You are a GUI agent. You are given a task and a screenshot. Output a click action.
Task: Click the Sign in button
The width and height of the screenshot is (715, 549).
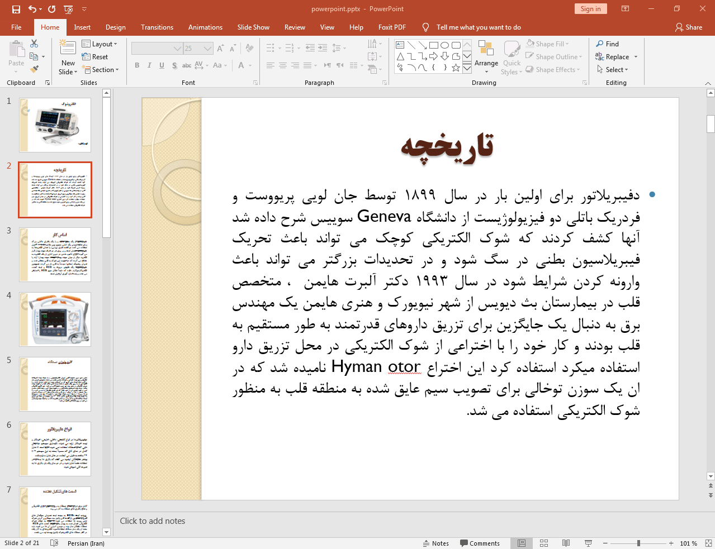tap(590, 9)
